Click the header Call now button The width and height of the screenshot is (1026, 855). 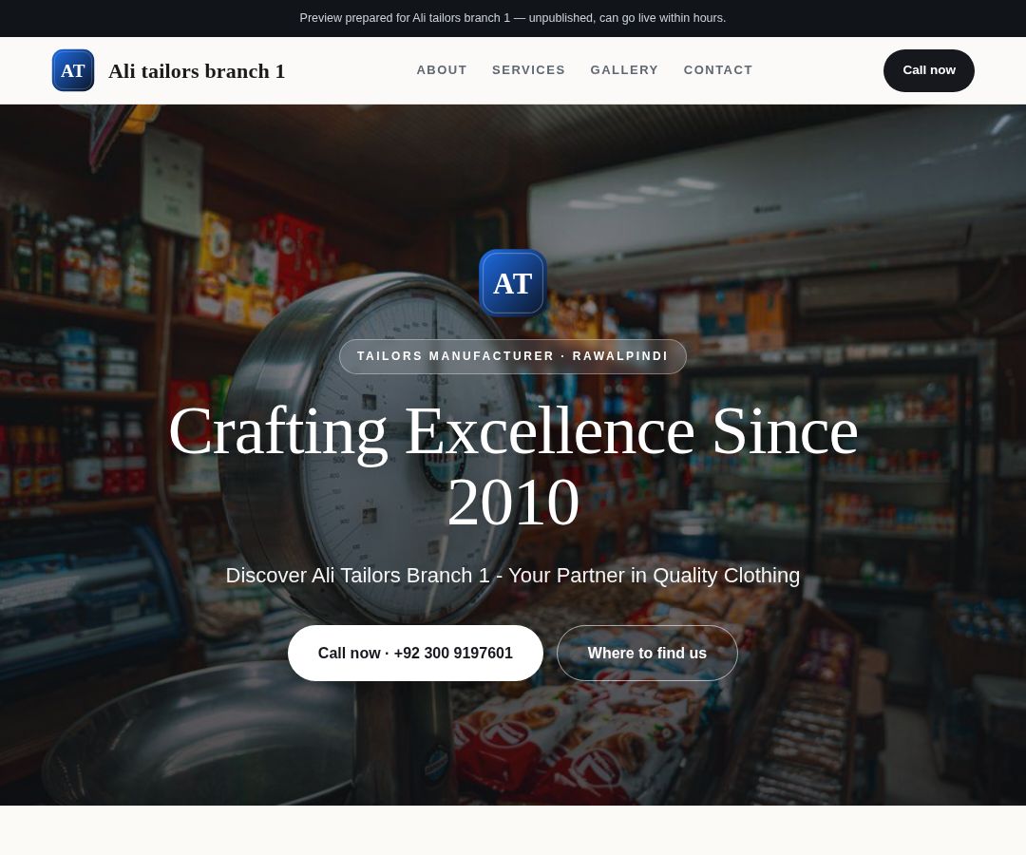928,70
